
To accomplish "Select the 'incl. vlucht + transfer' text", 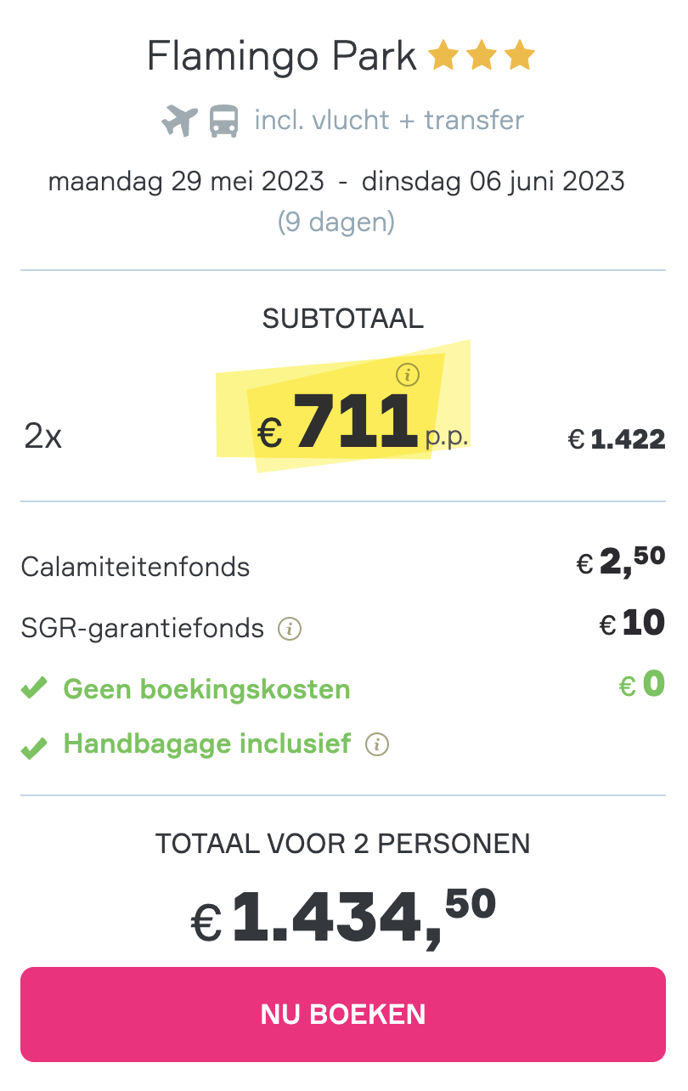I will pos(389,121).
